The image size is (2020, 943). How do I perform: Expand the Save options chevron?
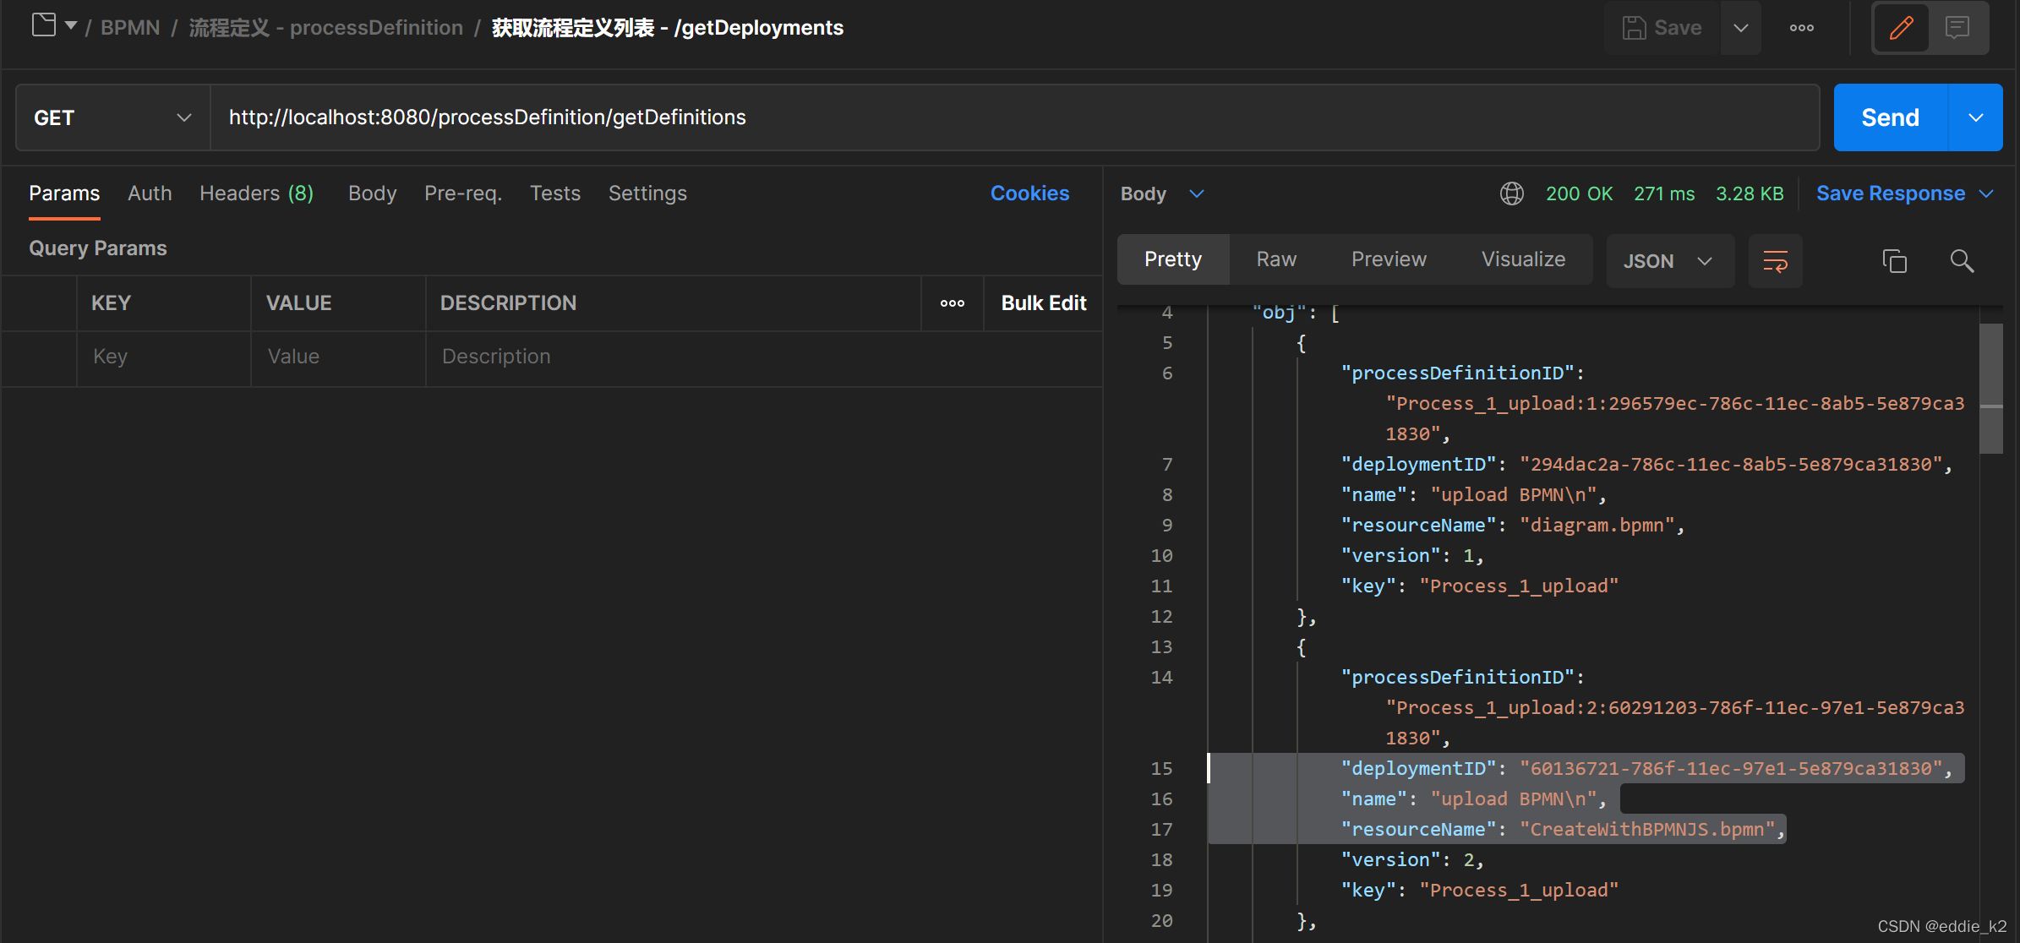(x=1741, y=28)
